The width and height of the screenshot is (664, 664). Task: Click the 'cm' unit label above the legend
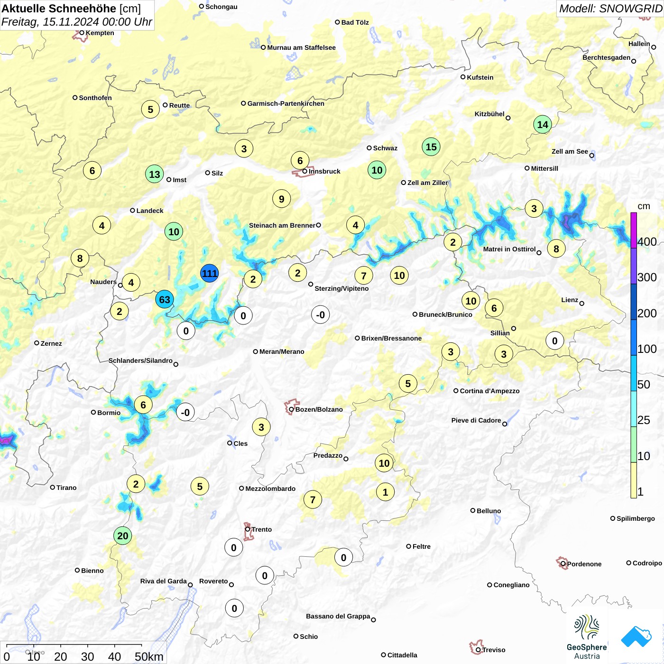[x=644, y=206]
